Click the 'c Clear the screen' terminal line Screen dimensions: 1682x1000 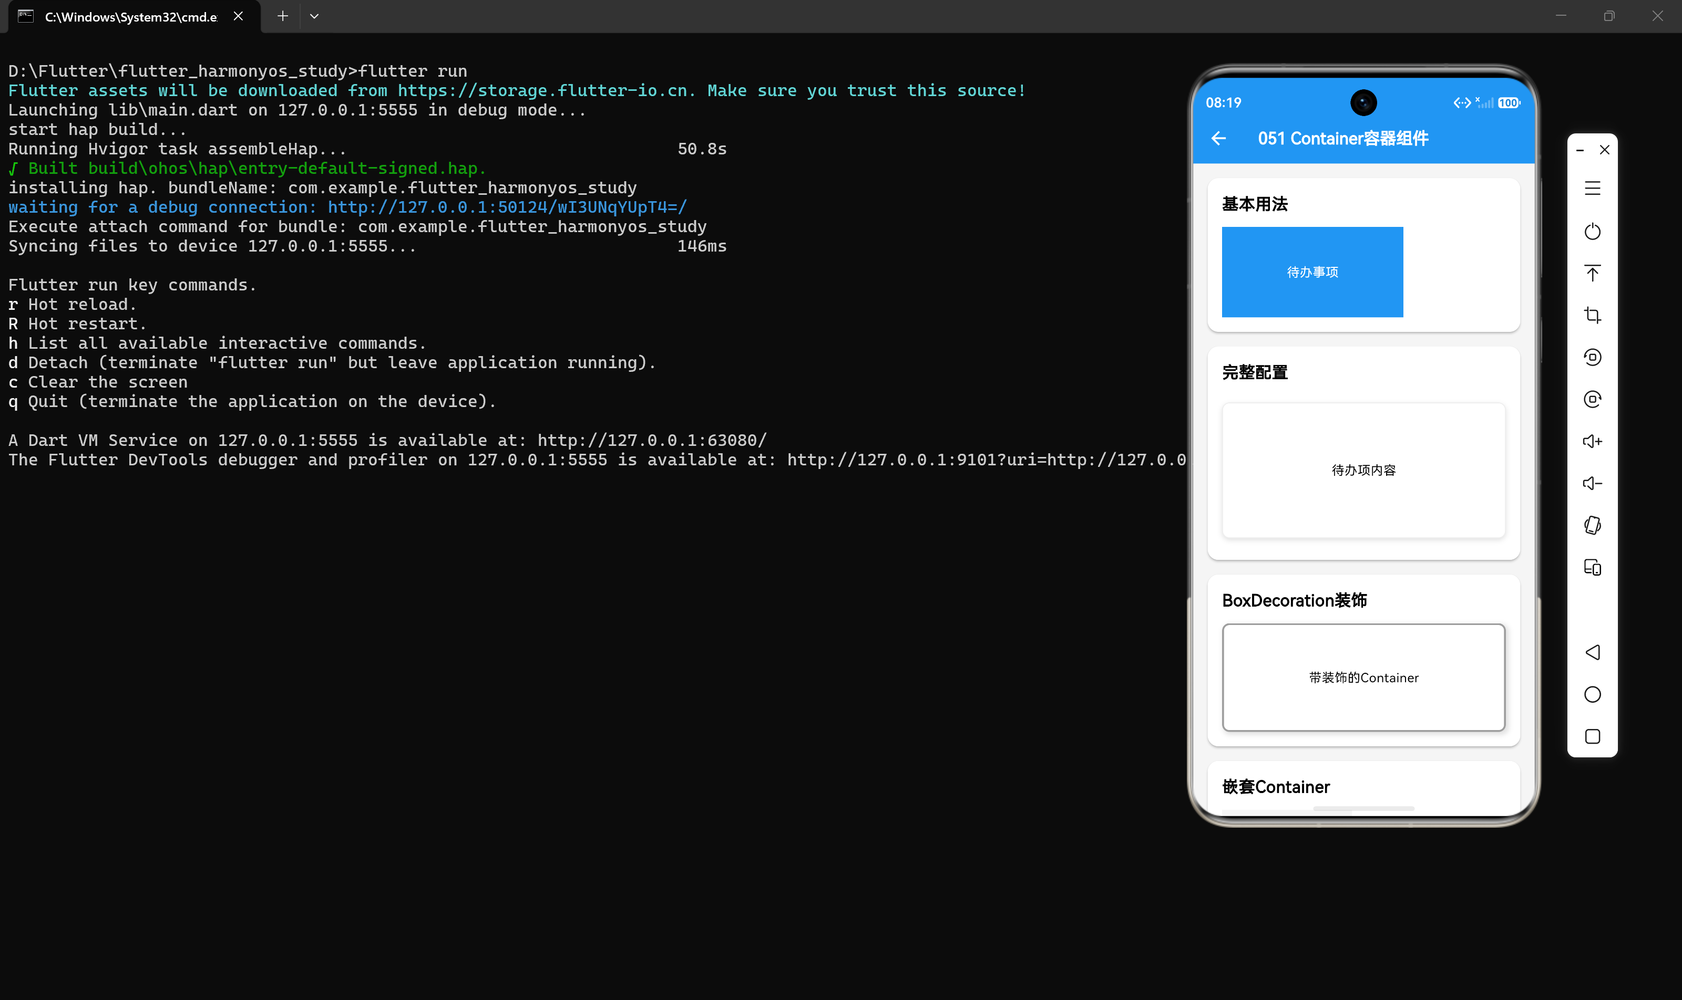(98, 382)
